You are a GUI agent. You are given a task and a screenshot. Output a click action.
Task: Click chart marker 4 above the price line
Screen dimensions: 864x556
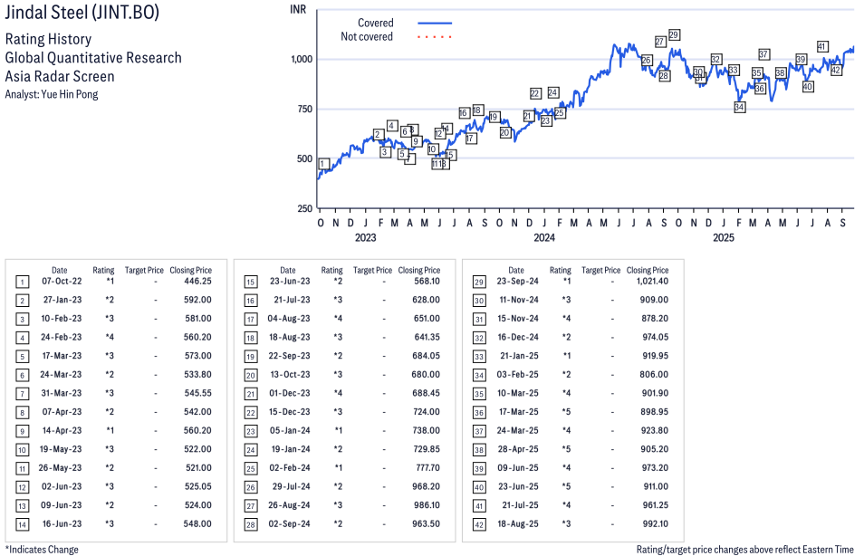(392, 126)
